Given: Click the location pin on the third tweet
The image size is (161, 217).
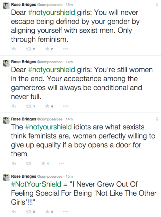Looking at the screenshot, I should [x=157, y=119].
